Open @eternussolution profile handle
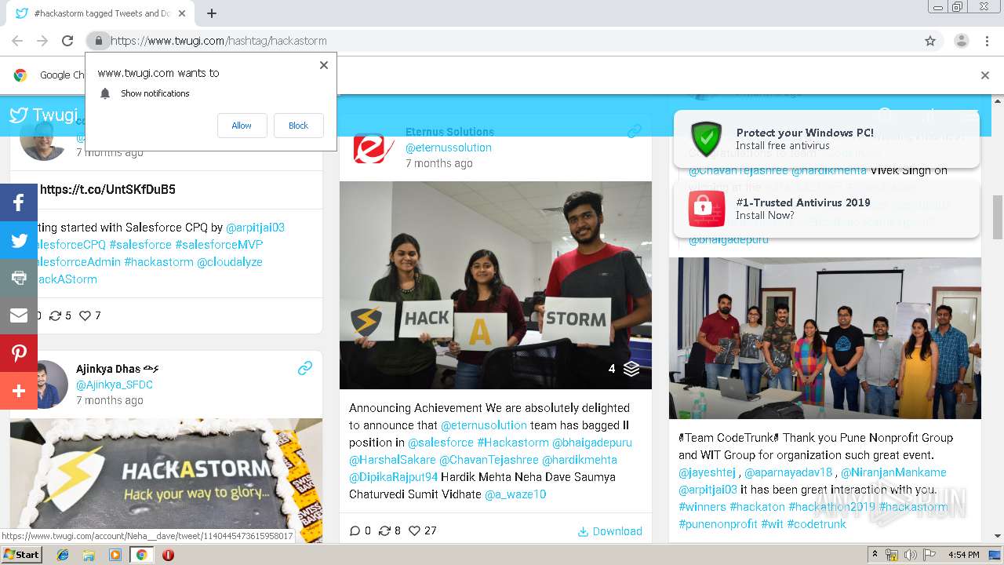This screenshot has height=565, width=1004. [x=449, y=148]
